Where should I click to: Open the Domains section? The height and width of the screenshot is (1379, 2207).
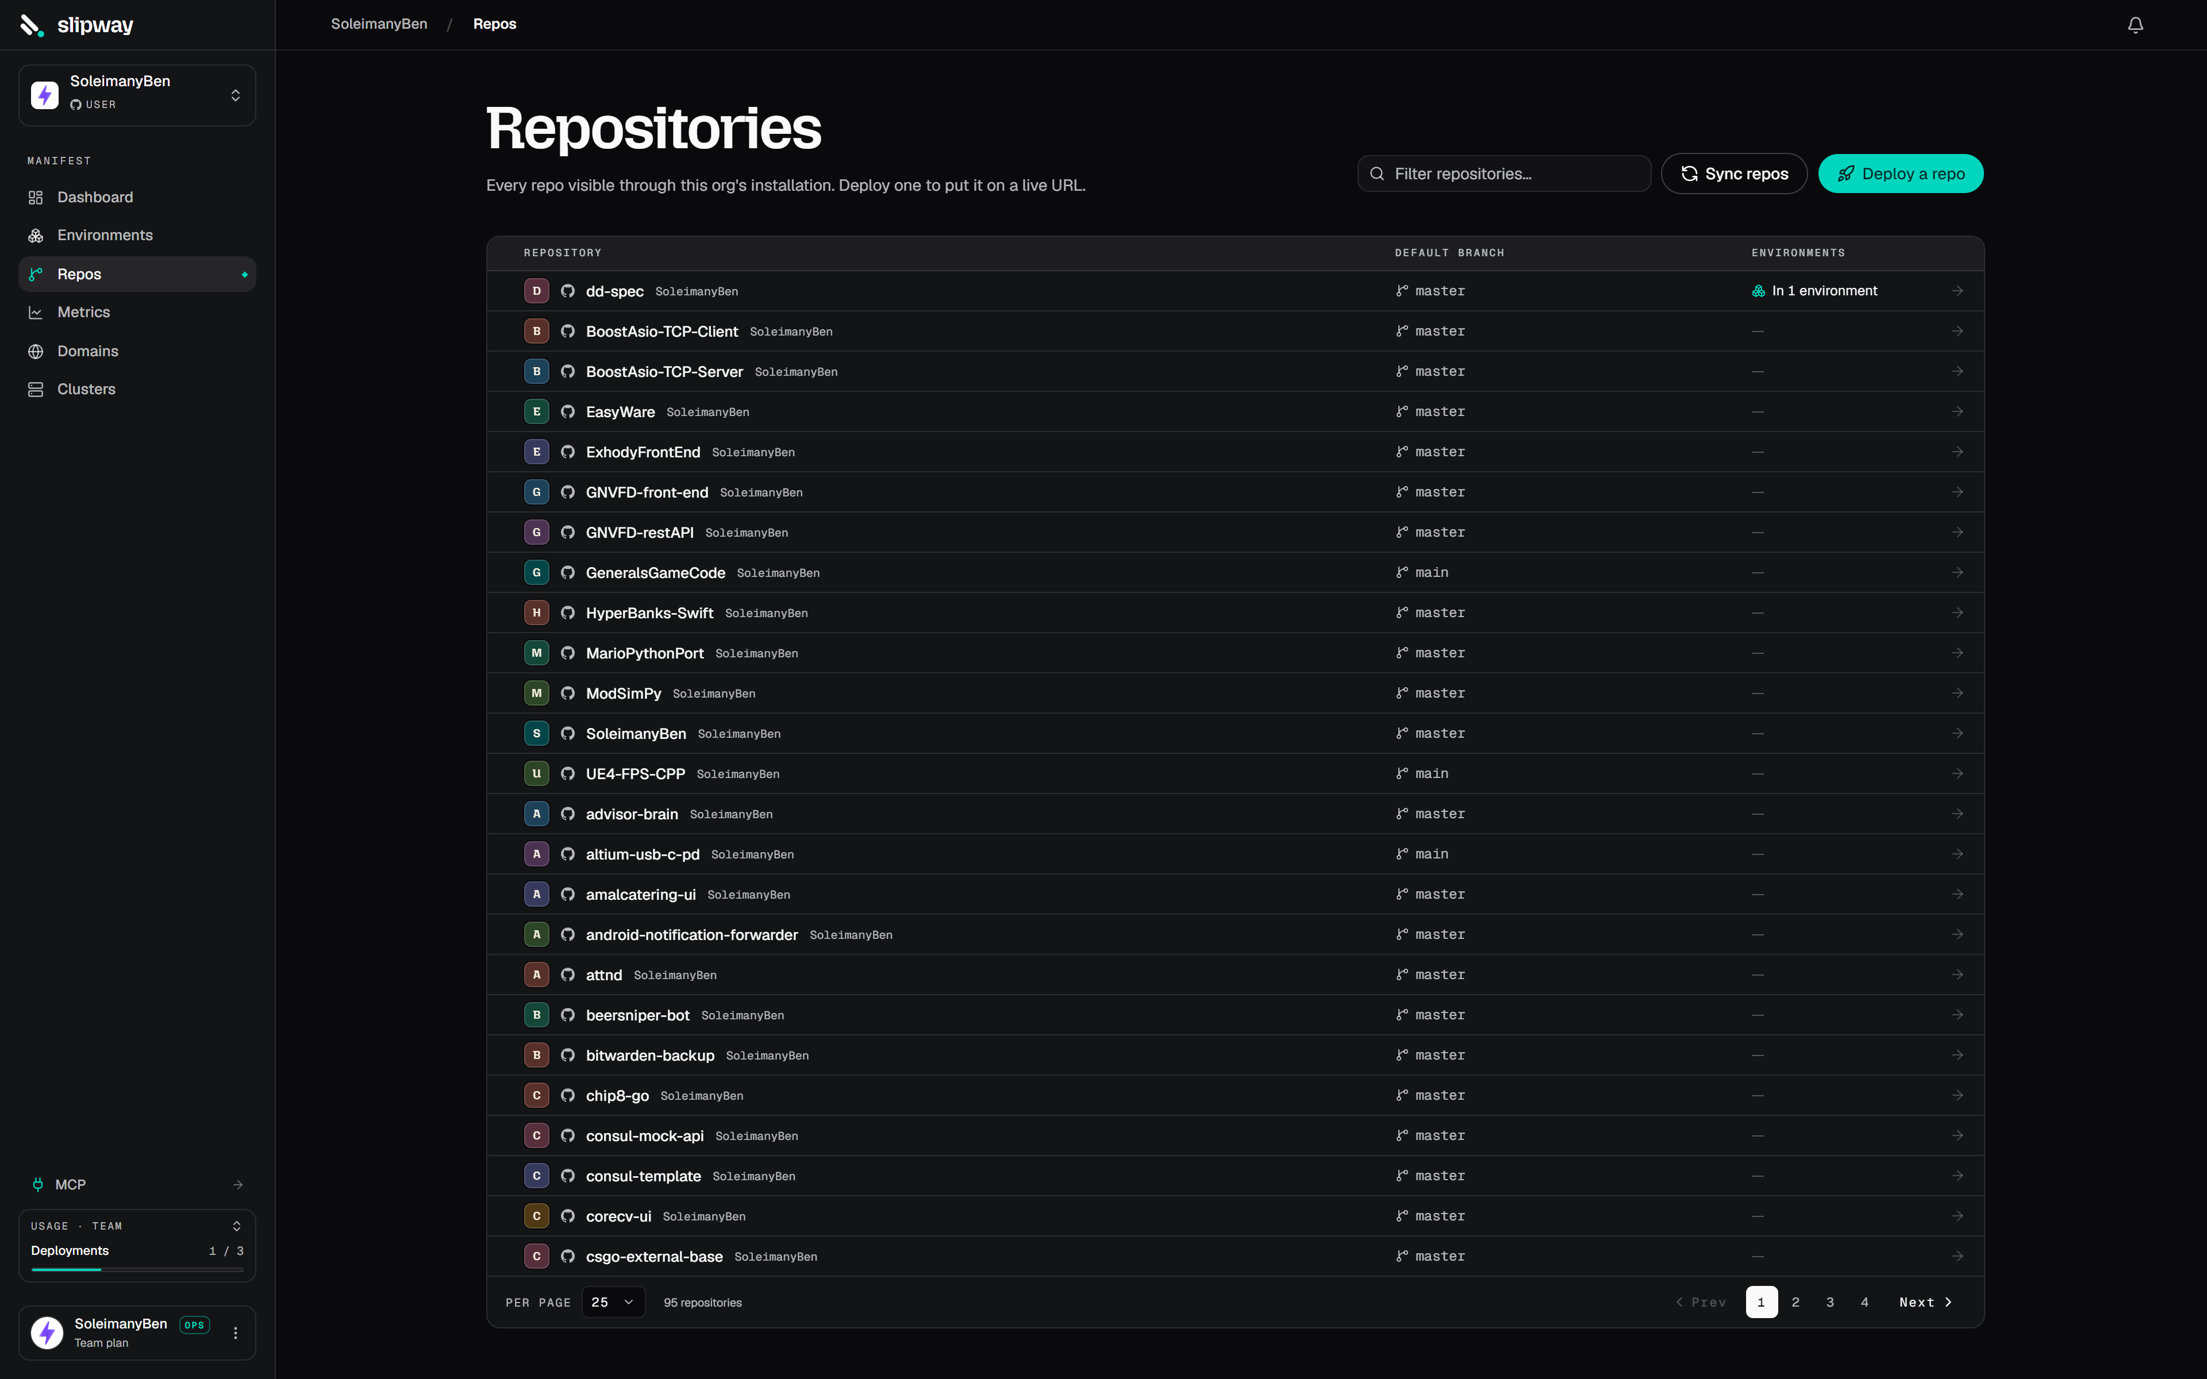137,351
